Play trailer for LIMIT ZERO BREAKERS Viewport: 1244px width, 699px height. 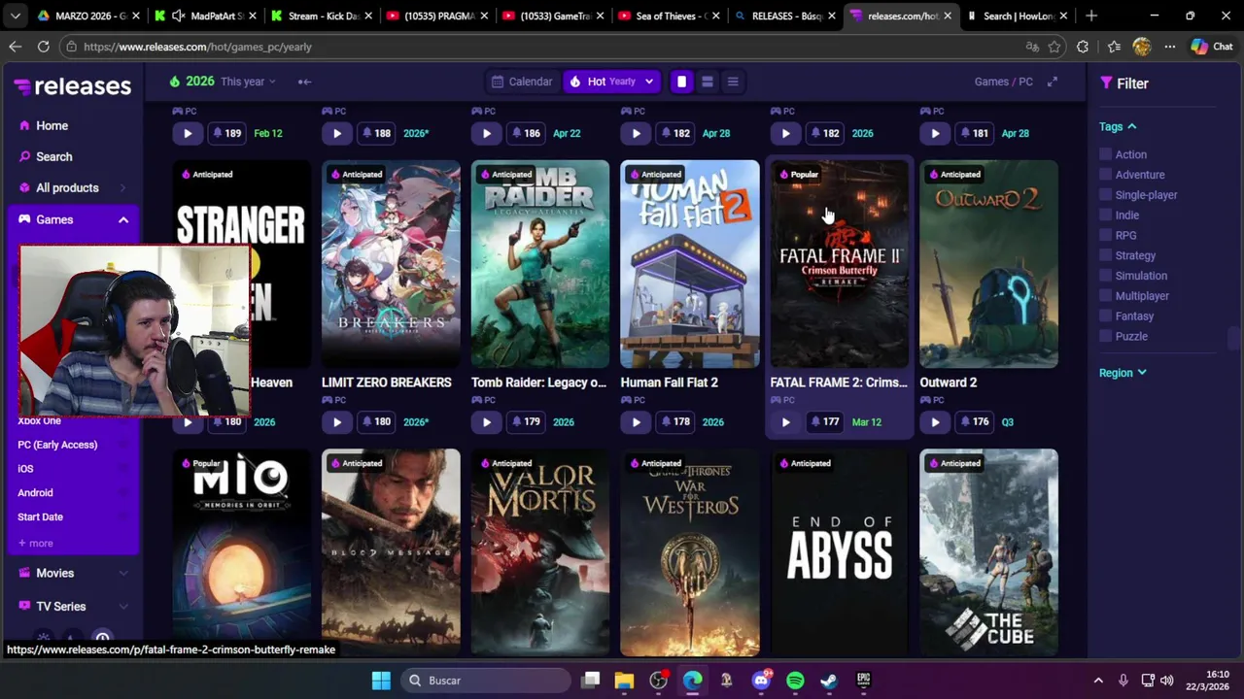coord(336,422)
